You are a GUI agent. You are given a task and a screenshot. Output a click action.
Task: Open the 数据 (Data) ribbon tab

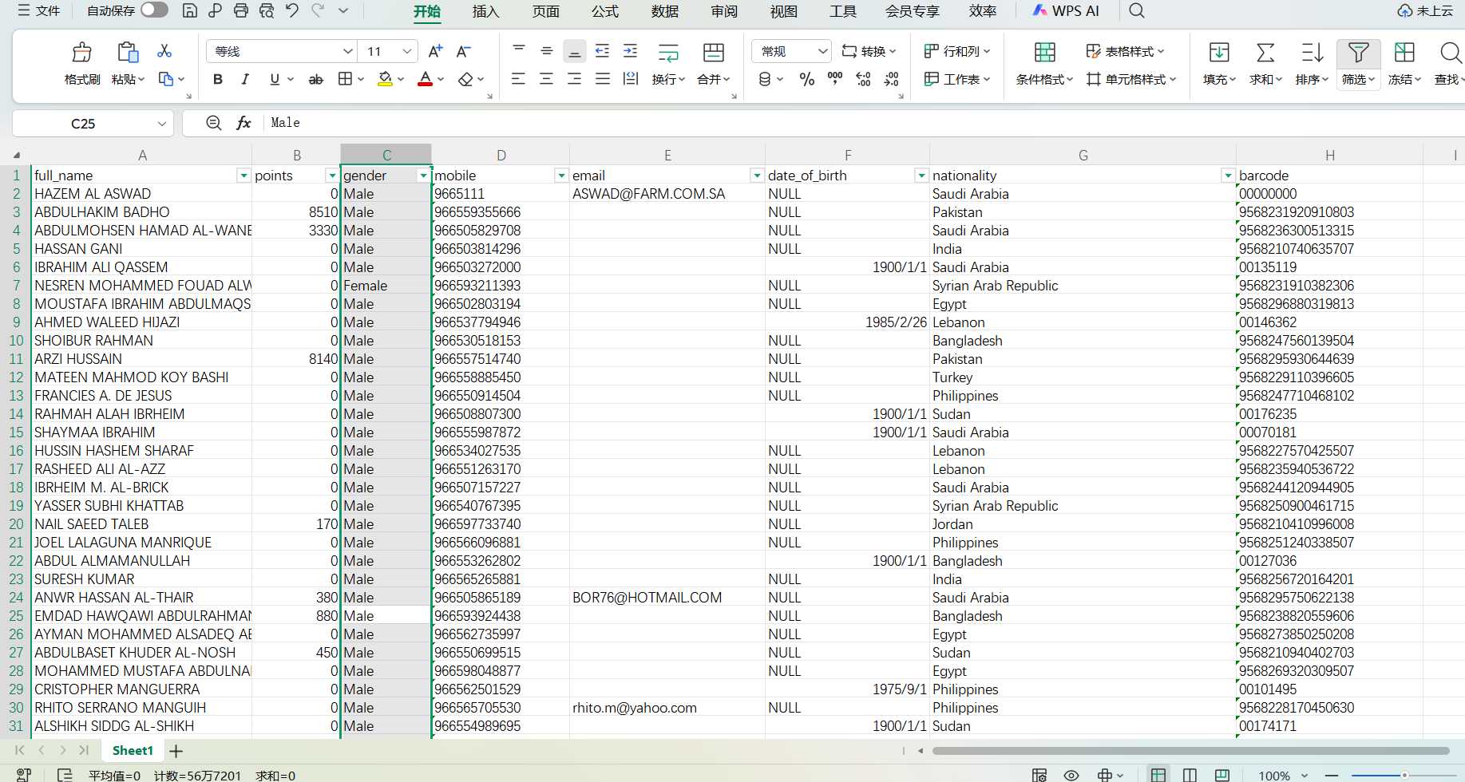665,11
